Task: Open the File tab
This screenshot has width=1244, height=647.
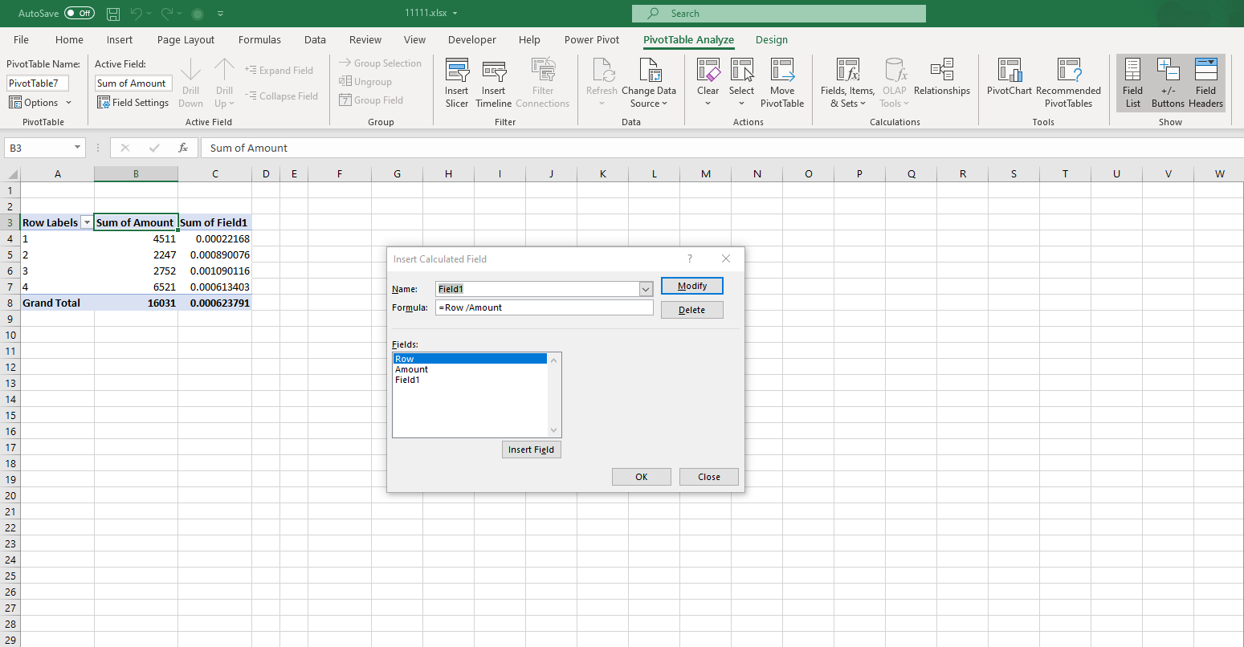Action: [22, 39]
